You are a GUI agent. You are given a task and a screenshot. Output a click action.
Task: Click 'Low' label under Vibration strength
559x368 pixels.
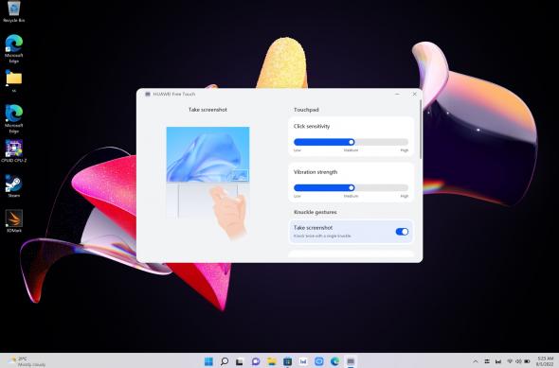pyautogui.click(x=298, y=196)
